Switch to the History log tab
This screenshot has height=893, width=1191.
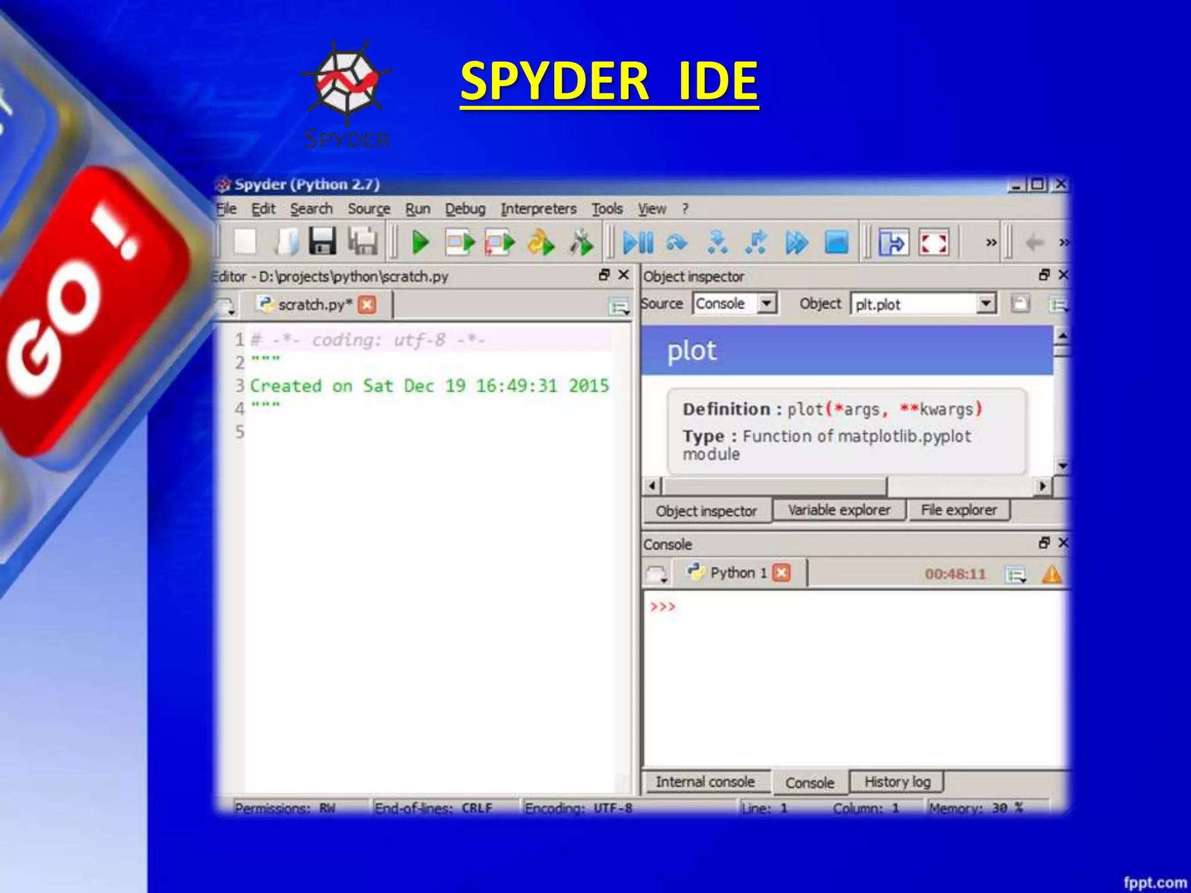(x=897, y=782)
